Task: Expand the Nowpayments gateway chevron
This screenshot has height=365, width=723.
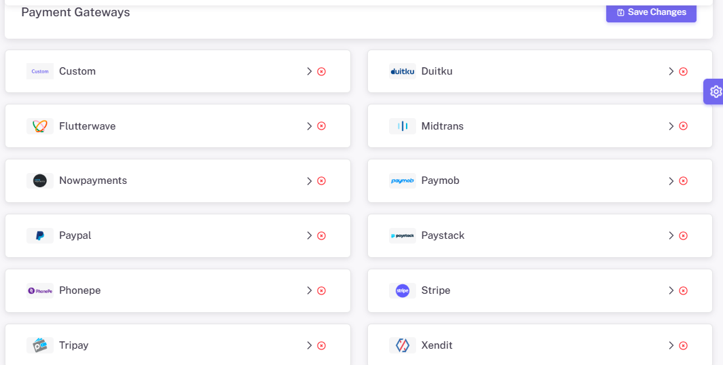Action: click(x=310, y=181)
